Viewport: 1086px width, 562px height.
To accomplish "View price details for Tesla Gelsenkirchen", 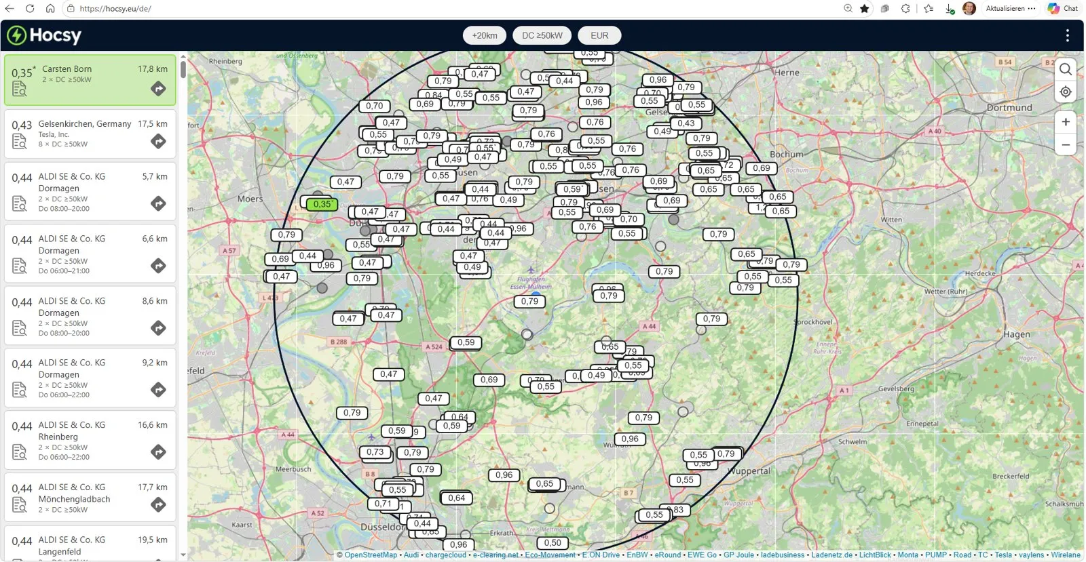I will tap(20, 141).
